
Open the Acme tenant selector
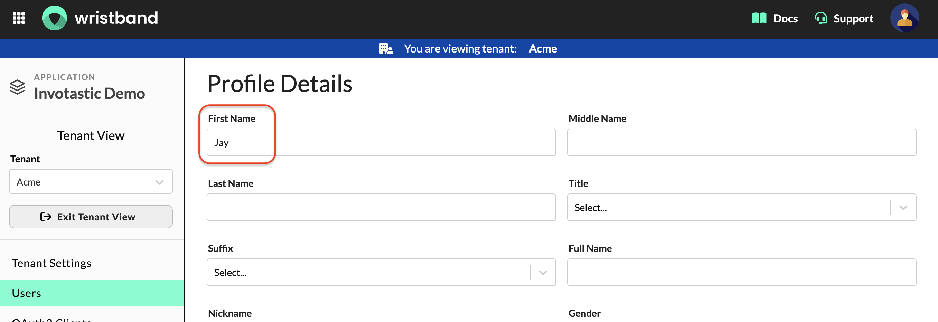click(x=91, y=182)
